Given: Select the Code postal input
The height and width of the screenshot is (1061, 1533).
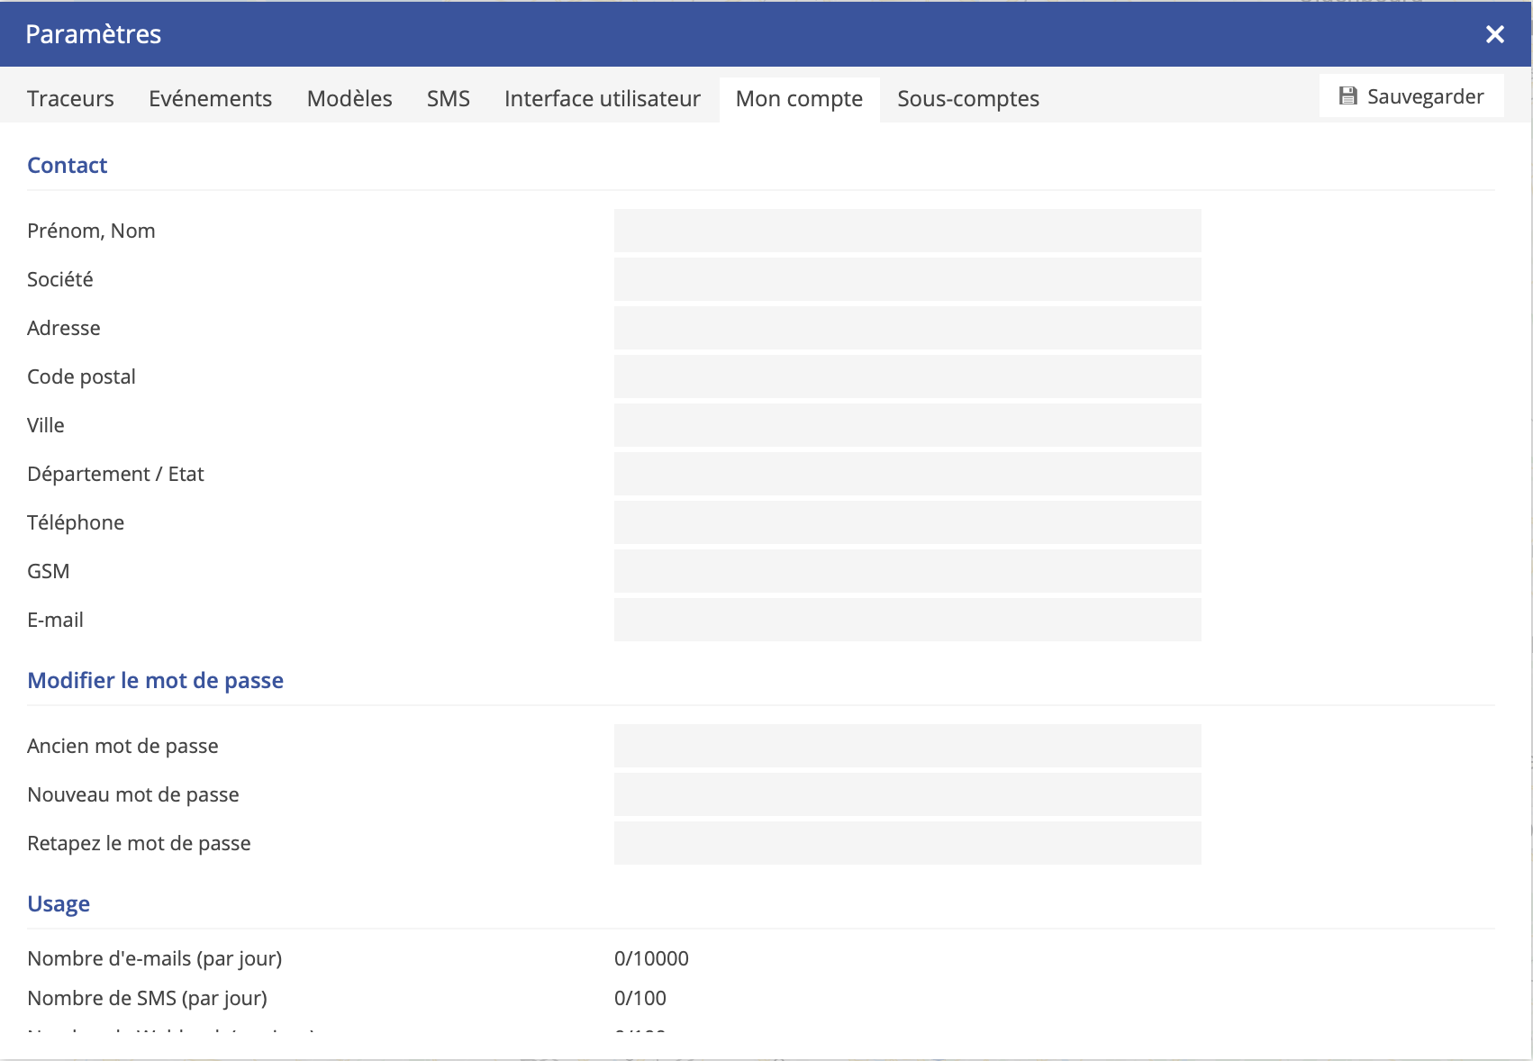Looking at the screenshot, I should click(x=907, y=376).
